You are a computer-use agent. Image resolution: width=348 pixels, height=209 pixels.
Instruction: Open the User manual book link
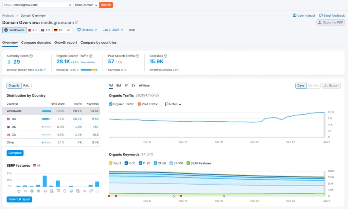pyautogui.click(x=304, y=16)
